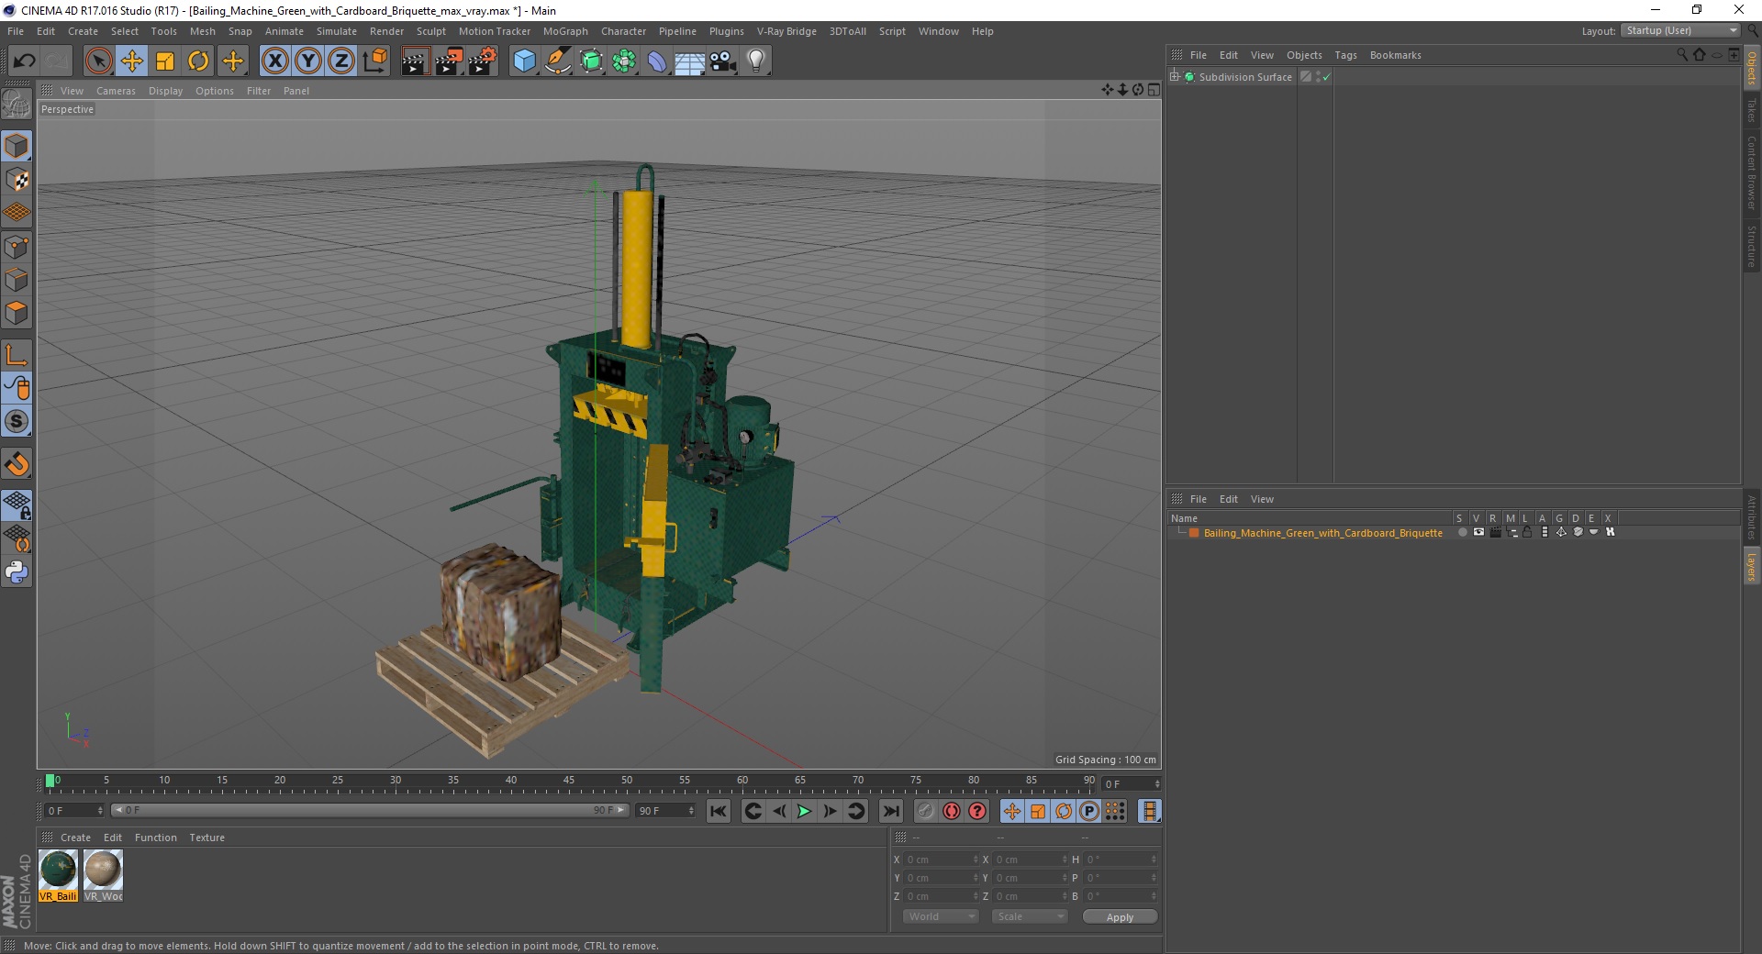Open the MoGraph menu

point(565,31)
